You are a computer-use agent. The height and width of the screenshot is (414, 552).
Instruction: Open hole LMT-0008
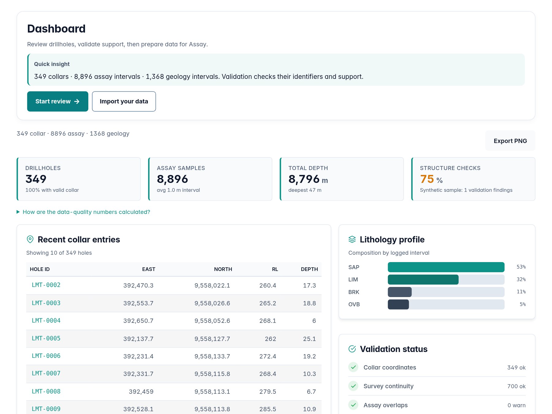(x=46, y=392)
